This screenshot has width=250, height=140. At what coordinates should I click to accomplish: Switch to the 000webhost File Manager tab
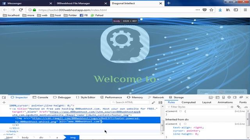(x=82, y=3)
